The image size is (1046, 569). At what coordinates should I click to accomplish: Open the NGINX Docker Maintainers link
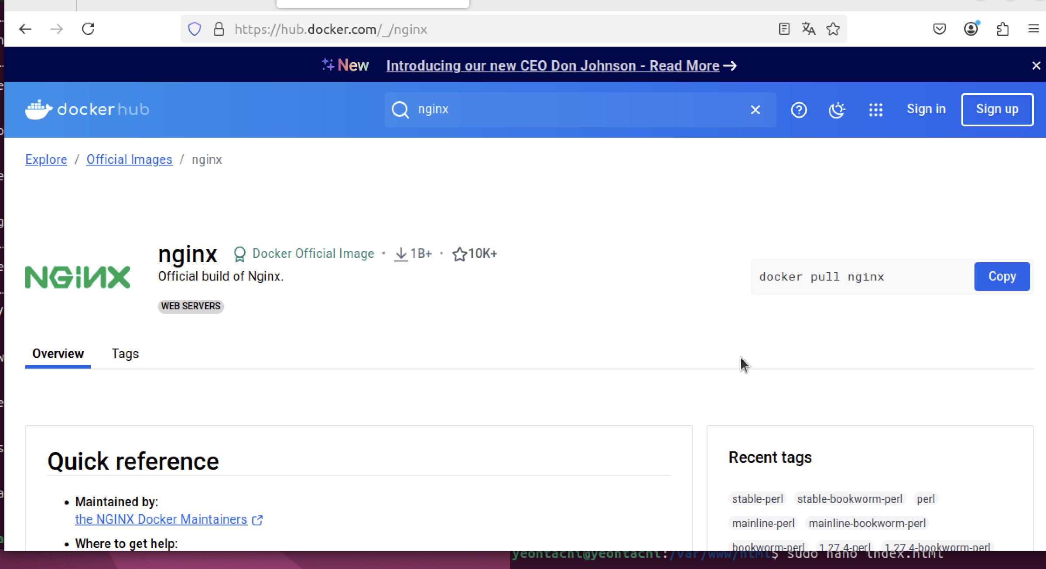click(x=161, y=519)
